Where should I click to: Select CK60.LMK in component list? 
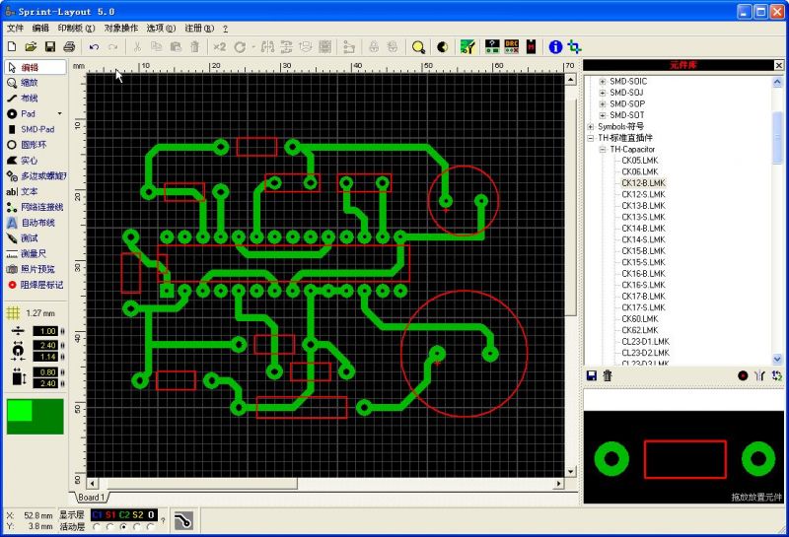coord(639,319)
